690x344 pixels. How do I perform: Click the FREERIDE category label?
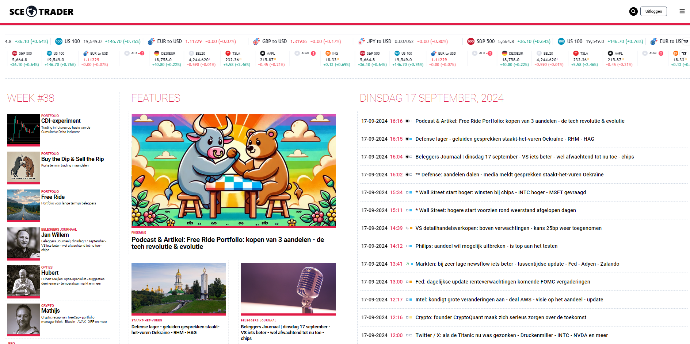point(139,232)
